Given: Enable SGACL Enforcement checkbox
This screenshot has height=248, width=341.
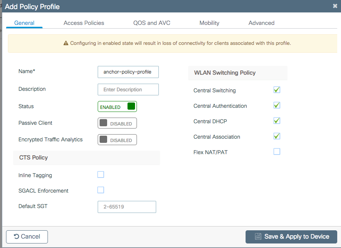Looking at the screenshot, I should click(101, 190).
